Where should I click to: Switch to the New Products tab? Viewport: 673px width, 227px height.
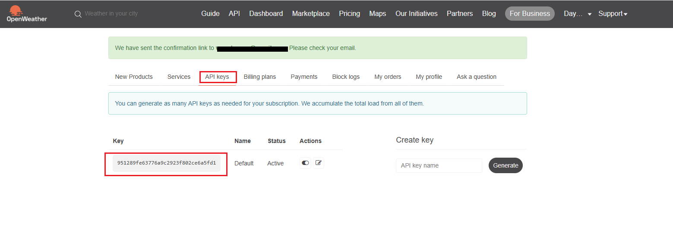pos(134,77)
